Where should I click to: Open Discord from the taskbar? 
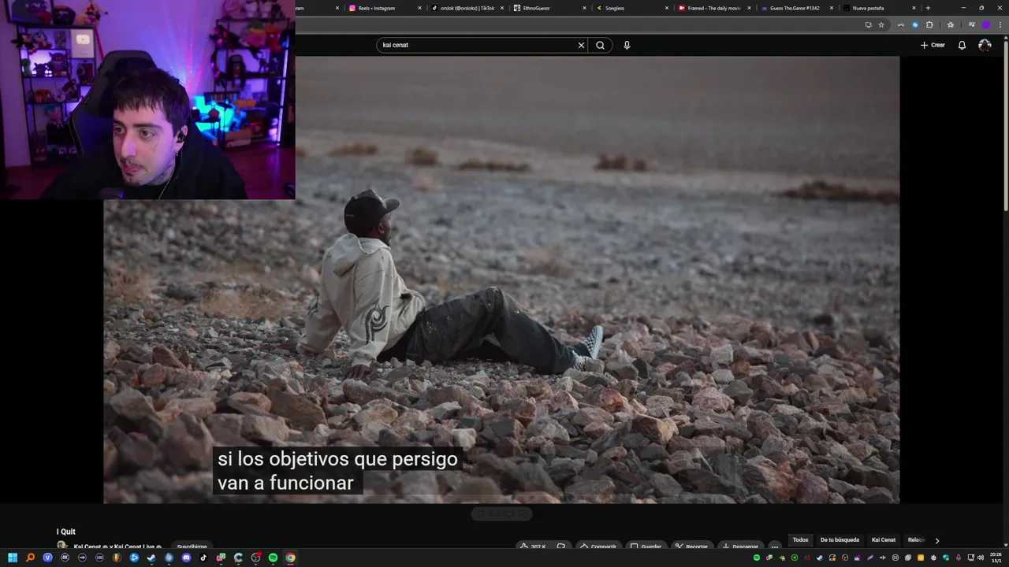click(x=186, y=558)
